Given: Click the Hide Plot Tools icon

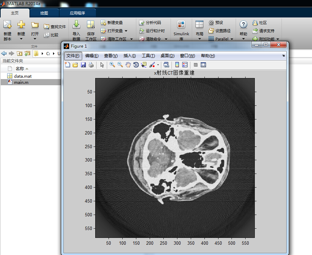Looking at the screenshot, I should (x=196, y=65).
